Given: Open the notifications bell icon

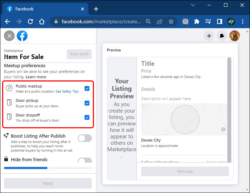Looking at the screenshot, I should coord(222,36).
